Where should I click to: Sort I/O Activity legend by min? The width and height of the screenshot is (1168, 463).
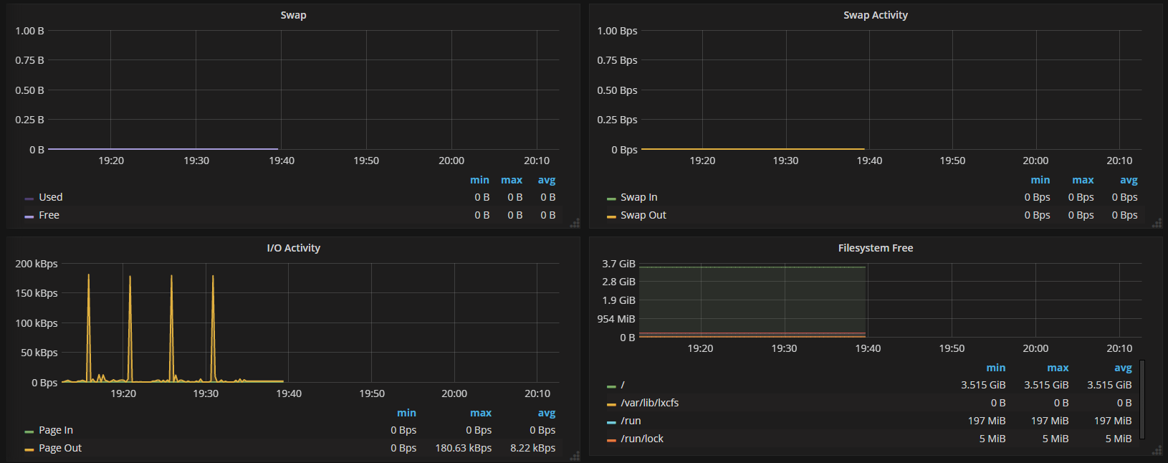(406, 413)
